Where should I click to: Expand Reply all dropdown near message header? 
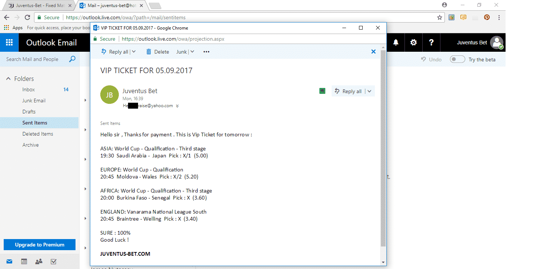(369, 91)
